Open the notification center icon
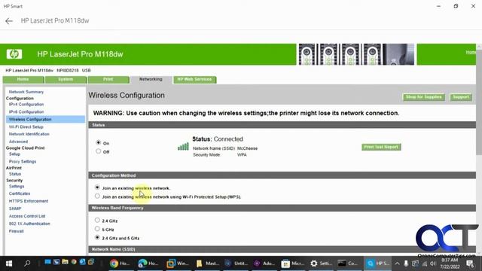482x271 pixels. (470, 263)
